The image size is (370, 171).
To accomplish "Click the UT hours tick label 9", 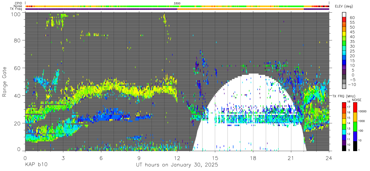I will [139, 158].
